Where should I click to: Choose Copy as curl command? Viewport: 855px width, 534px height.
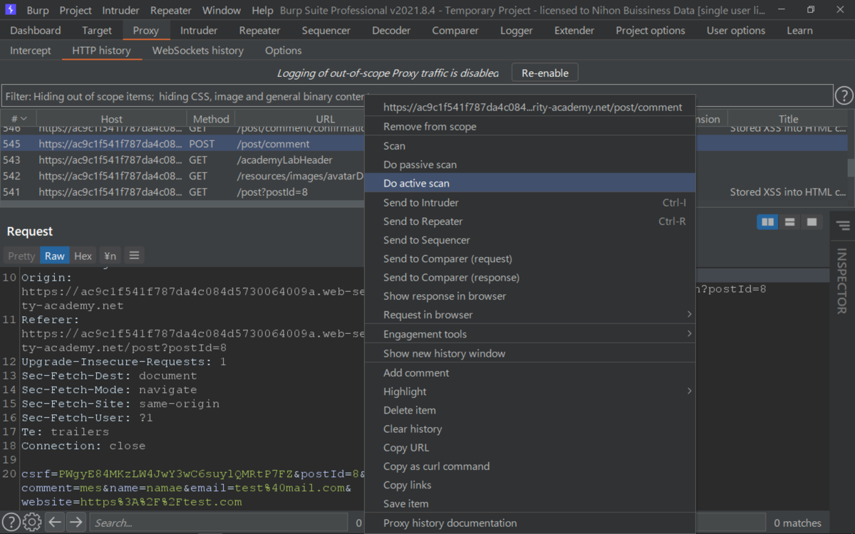pos(529,466)
